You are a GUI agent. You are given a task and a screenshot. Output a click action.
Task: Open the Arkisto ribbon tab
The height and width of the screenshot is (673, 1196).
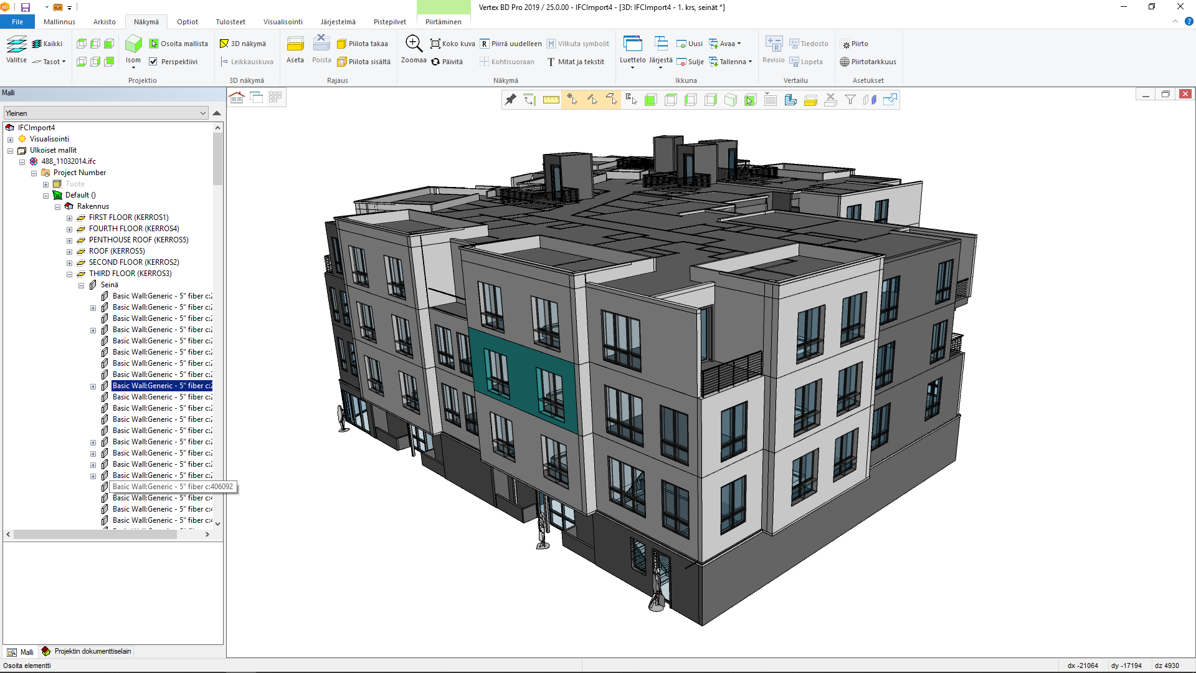(105, 22)
